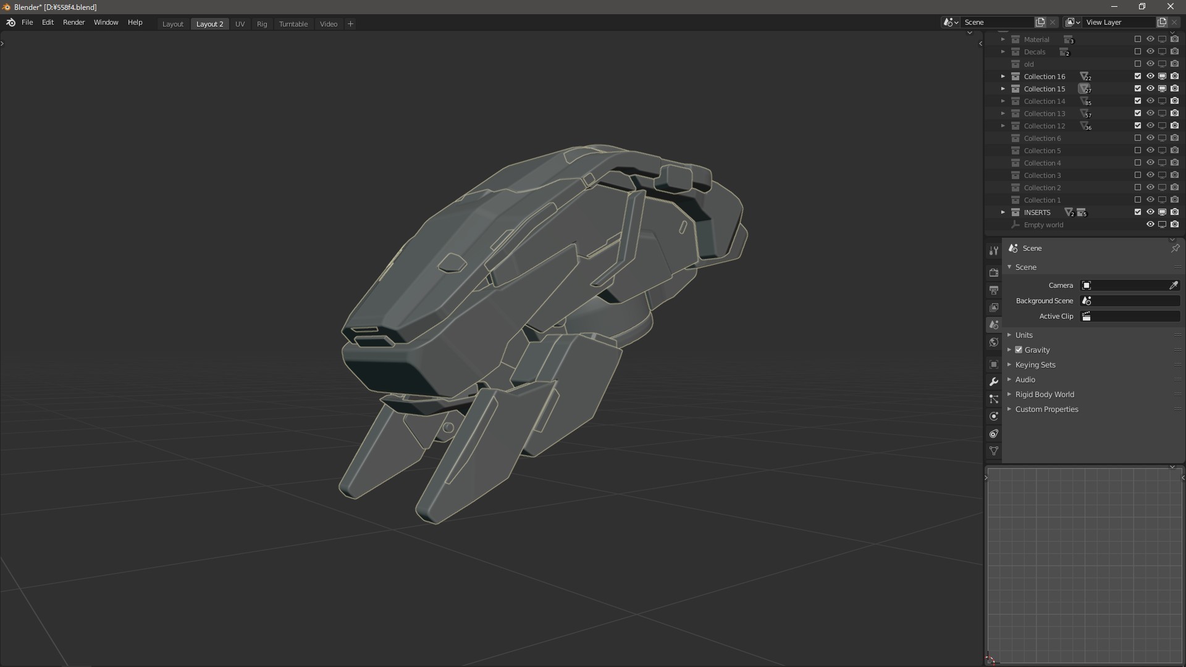
Task: Open the Layout 2 workspace tab
Action: coord(209,23)
